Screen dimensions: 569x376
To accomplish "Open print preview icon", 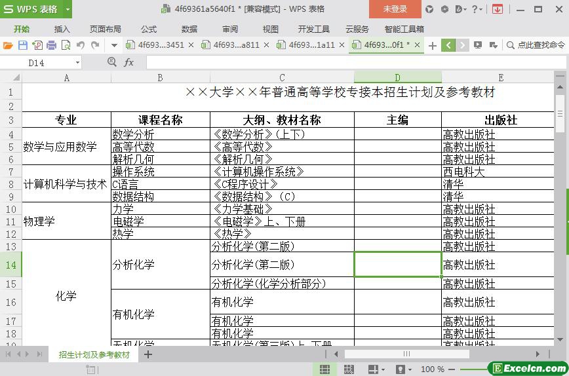I will tap(66, 45).
